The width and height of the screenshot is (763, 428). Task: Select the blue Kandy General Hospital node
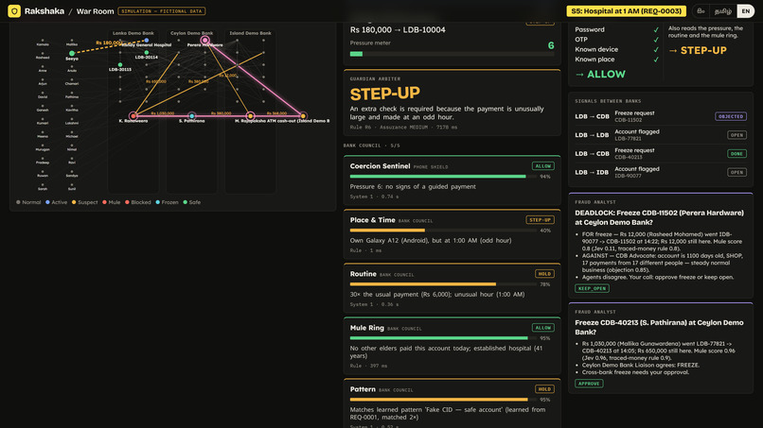pos(147,41)
